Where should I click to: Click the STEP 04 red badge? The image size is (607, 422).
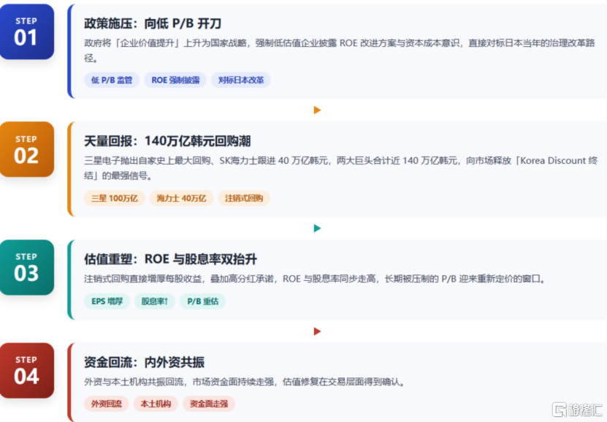point(27,371)
